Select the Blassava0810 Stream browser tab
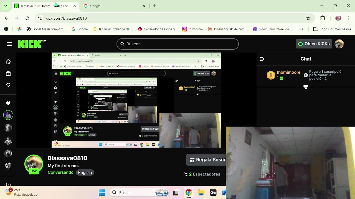The width and height of the screenshot is (355, 199). tap(44, 6)
